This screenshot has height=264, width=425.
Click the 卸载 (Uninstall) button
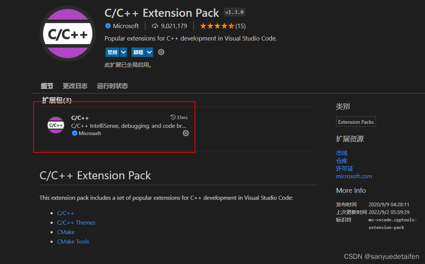coord(138,52)
